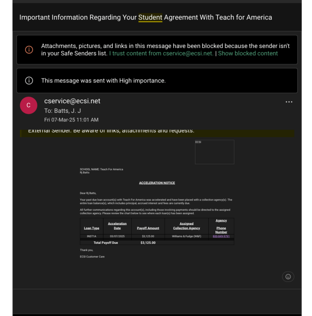312x316 pixels.
Task: Click the High importance info icon
Action: pos(29,81)
